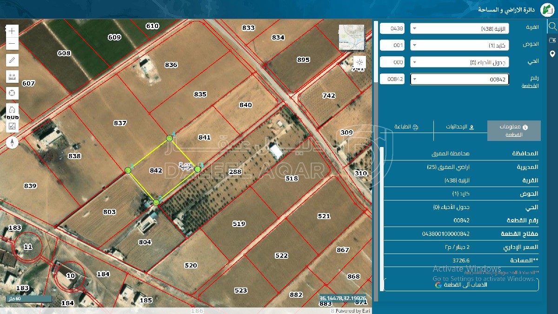Zoom in on the map
Viewport: 558px width, 314px height.
click(x=12, y=31)
